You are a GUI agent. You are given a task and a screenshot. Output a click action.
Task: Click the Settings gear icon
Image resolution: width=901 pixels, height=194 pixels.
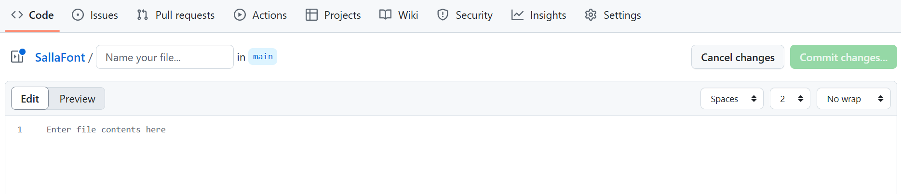coord(591,15)
